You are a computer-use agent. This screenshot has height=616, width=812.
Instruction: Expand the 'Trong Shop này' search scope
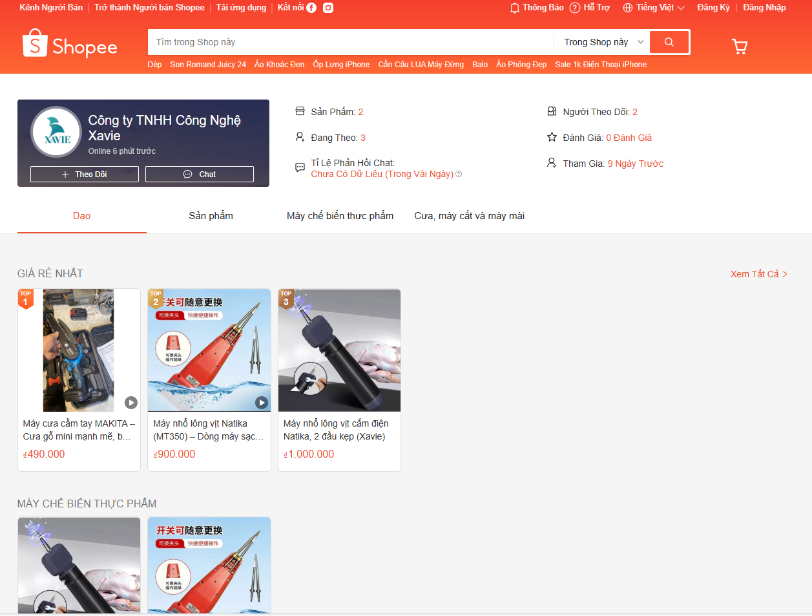[x=603, y=42]
